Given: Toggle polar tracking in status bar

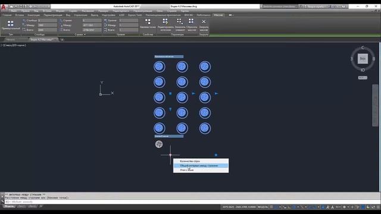Looking at the screenshot, I should pyautogui.click(x=294, y=207).
